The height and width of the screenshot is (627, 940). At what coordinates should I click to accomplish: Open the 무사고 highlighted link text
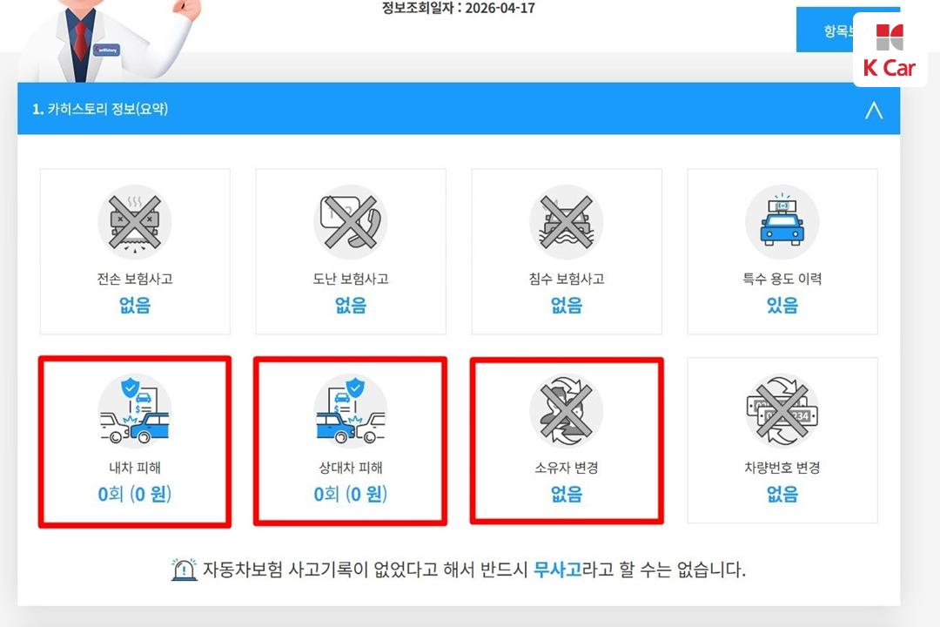(558, 569)
